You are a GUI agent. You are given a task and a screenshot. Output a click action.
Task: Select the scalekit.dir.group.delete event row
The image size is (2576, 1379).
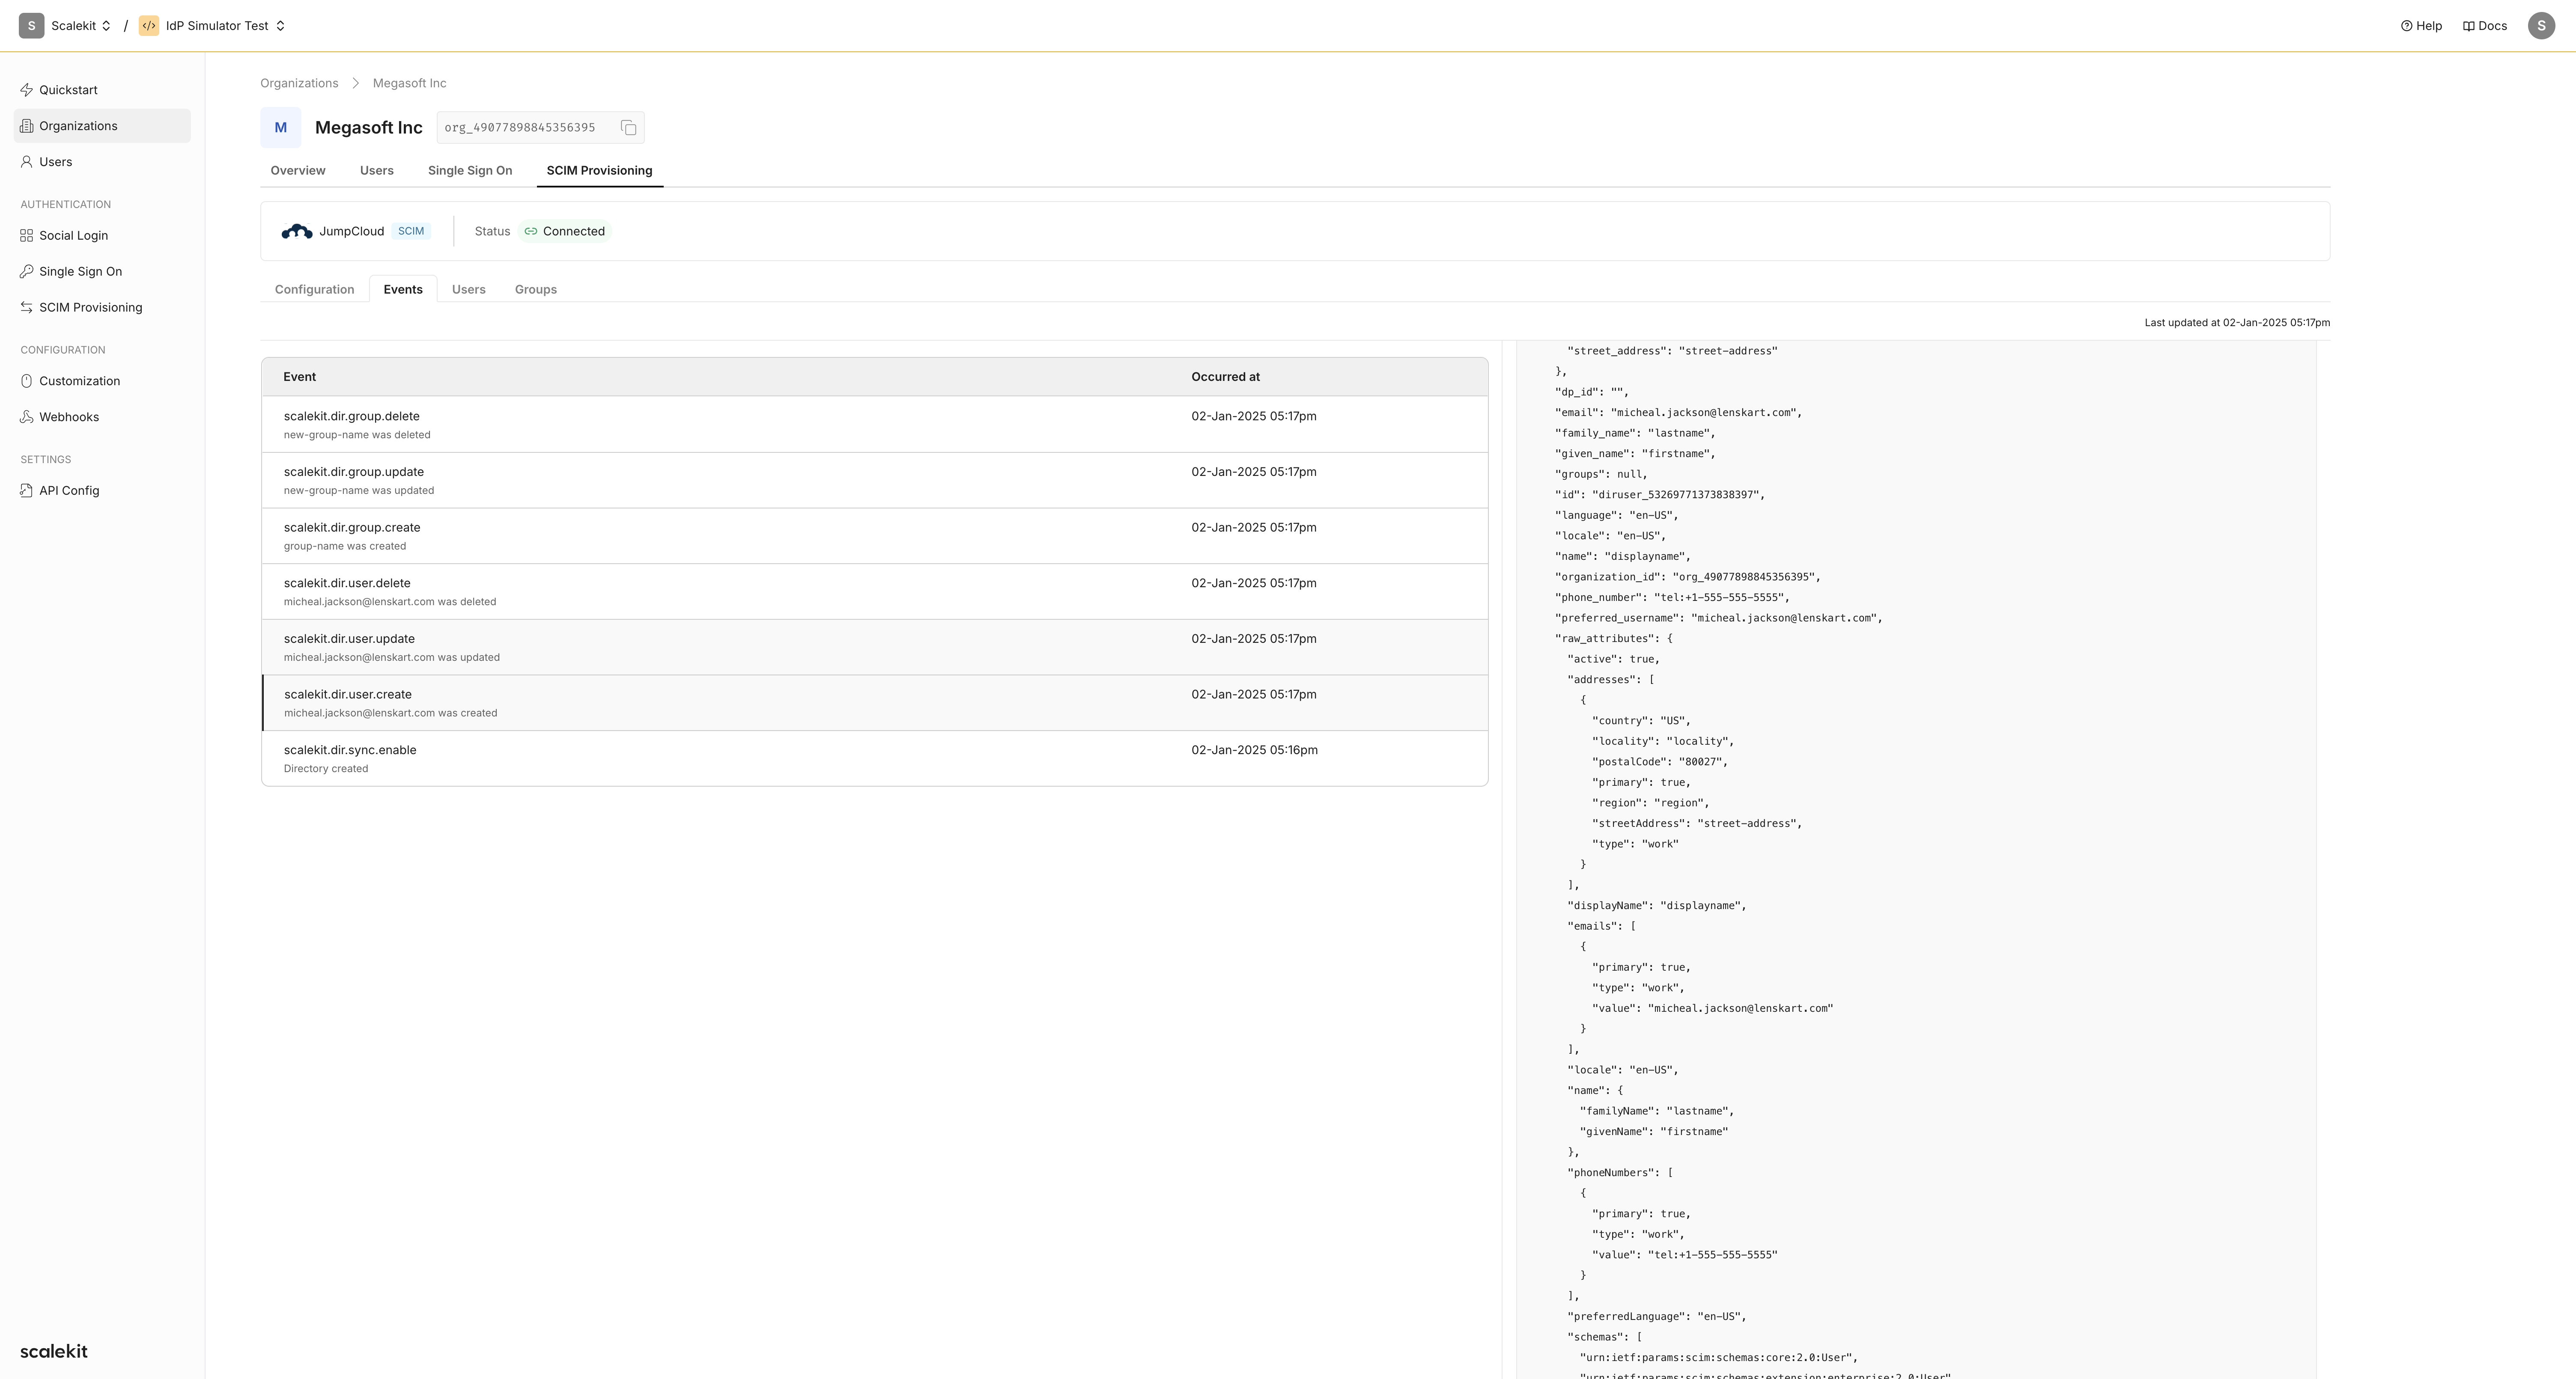pos(874,425)
